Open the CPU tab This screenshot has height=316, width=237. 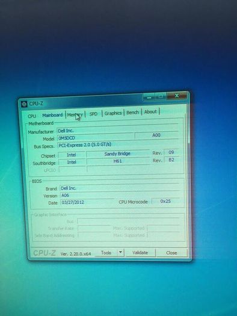tap(32, 116)
